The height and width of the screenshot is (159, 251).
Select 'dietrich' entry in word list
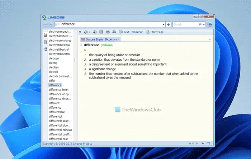(53, 72)
